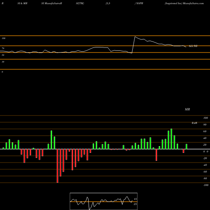Screen dimensions: 210x210
Task: Click the 25 label in the mini chart
Action: (135, 204)
